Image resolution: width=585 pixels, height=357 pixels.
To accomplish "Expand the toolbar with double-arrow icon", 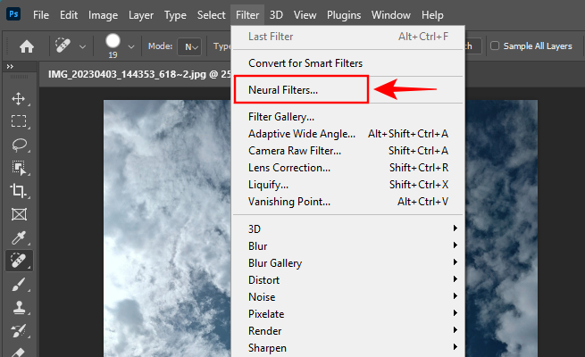I will [10, 66].
